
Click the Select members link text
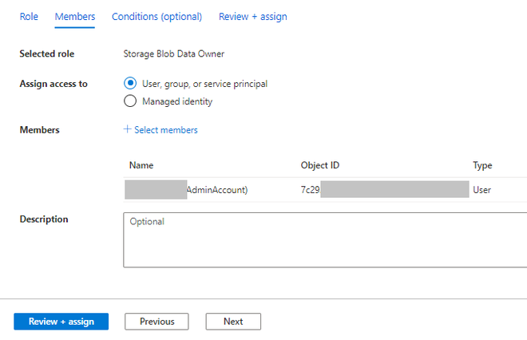coord(166,130)
